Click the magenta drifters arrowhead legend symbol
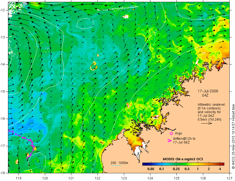The width and height of the screenshot is (235, 181). [170, 140]
